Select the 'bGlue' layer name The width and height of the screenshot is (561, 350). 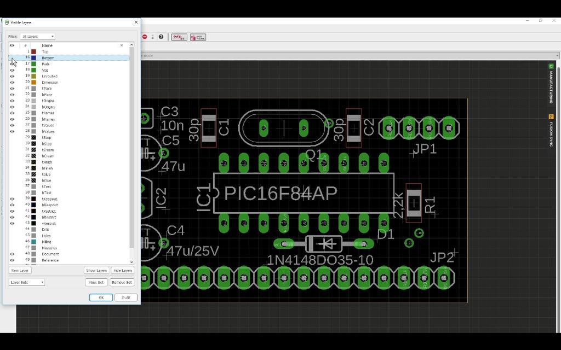pyautogui.click(x=47, y=180)
